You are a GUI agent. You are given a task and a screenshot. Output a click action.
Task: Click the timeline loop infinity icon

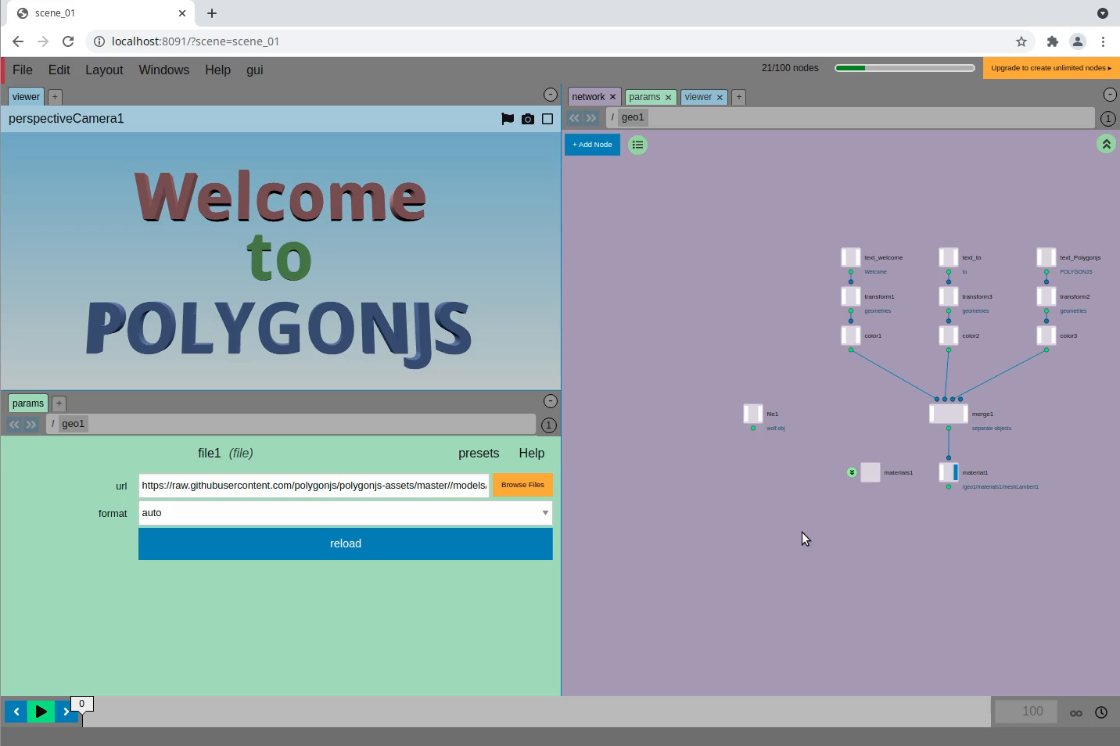(x=1076, y=712)
